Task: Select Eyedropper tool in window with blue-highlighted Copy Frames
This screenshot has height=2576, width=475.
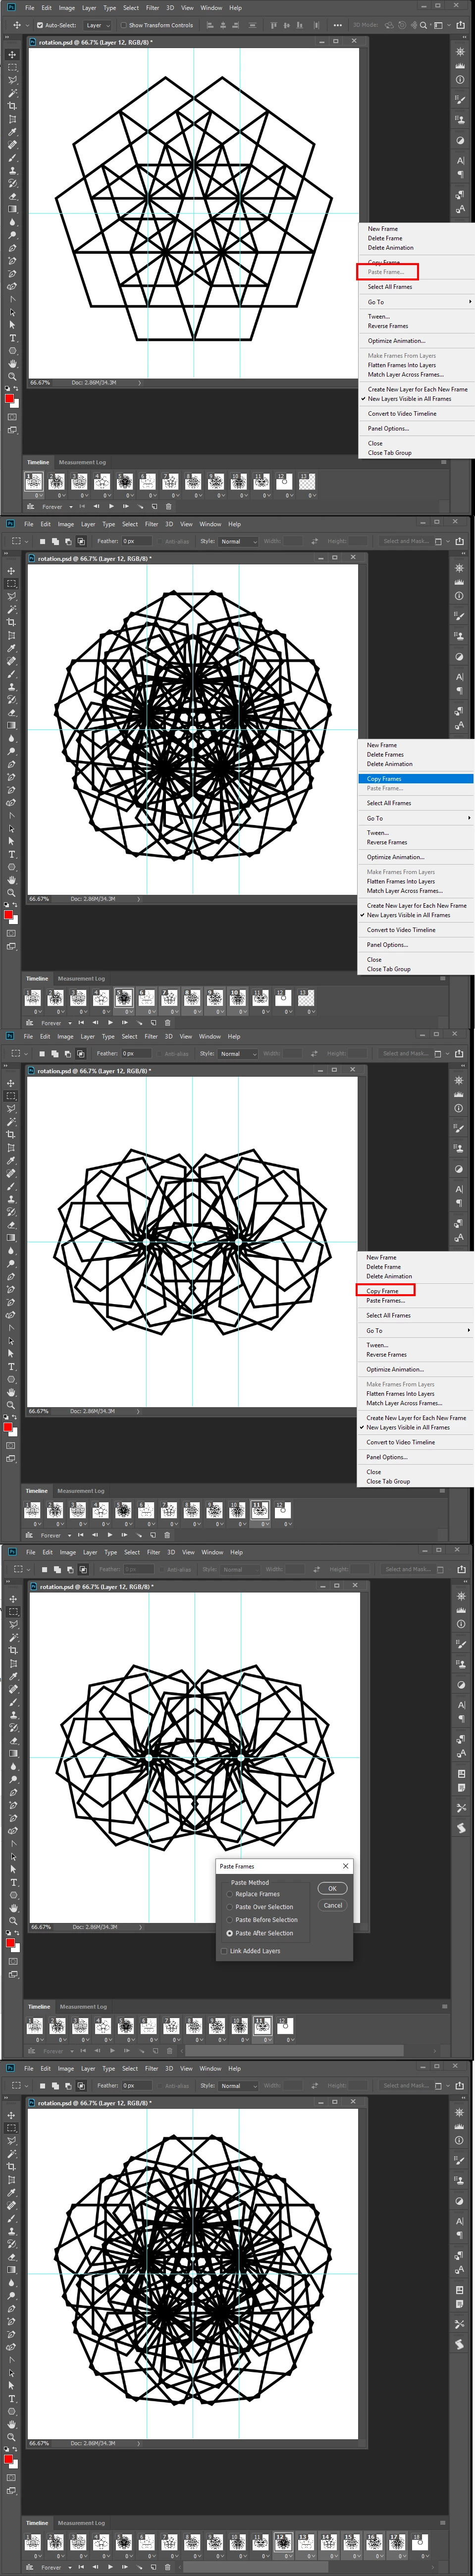Action: click(x=12, y=648)
